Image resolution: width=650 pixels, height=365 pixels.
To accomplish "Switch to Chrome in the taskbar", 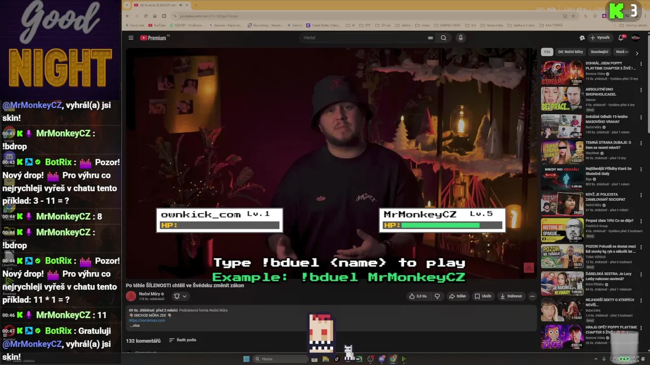I will coord(393,359).
